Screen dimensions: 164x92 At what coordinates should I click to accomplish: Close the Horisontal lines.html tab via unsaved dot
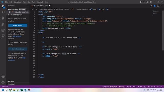[x=50, y=6]
